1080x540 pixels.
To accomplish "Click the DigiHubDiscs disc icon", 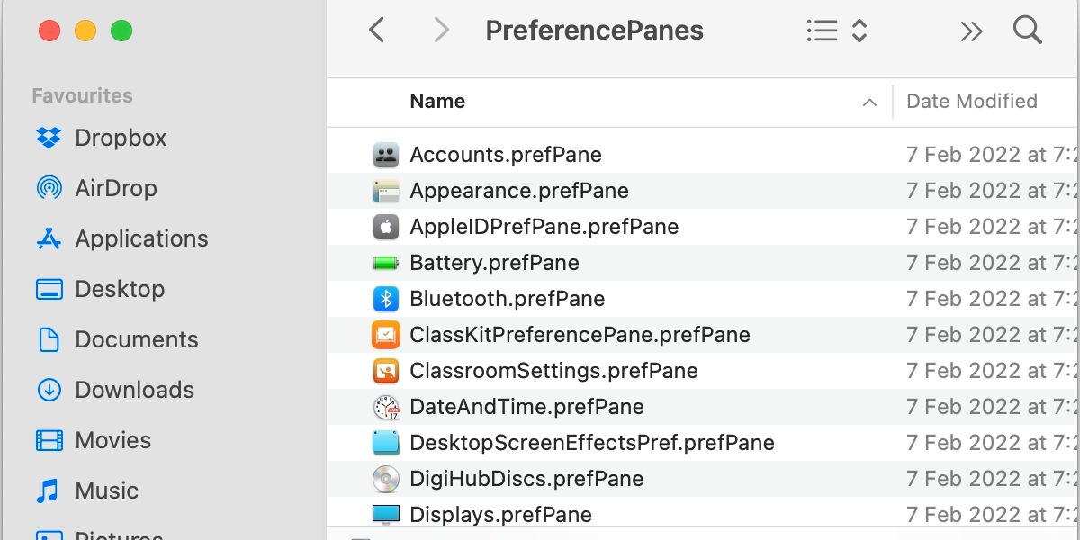I will 385,478.
